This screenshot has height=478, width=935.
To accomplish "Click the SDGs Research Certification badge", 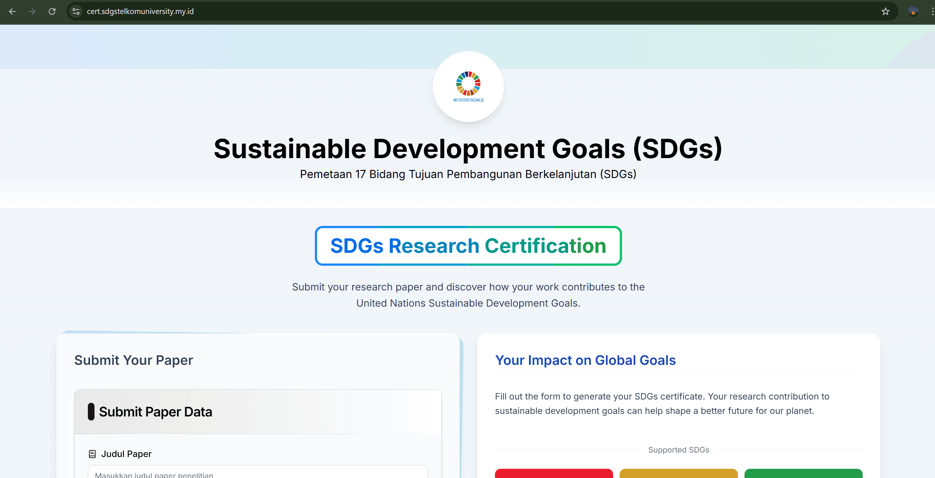I will [467, 245].
